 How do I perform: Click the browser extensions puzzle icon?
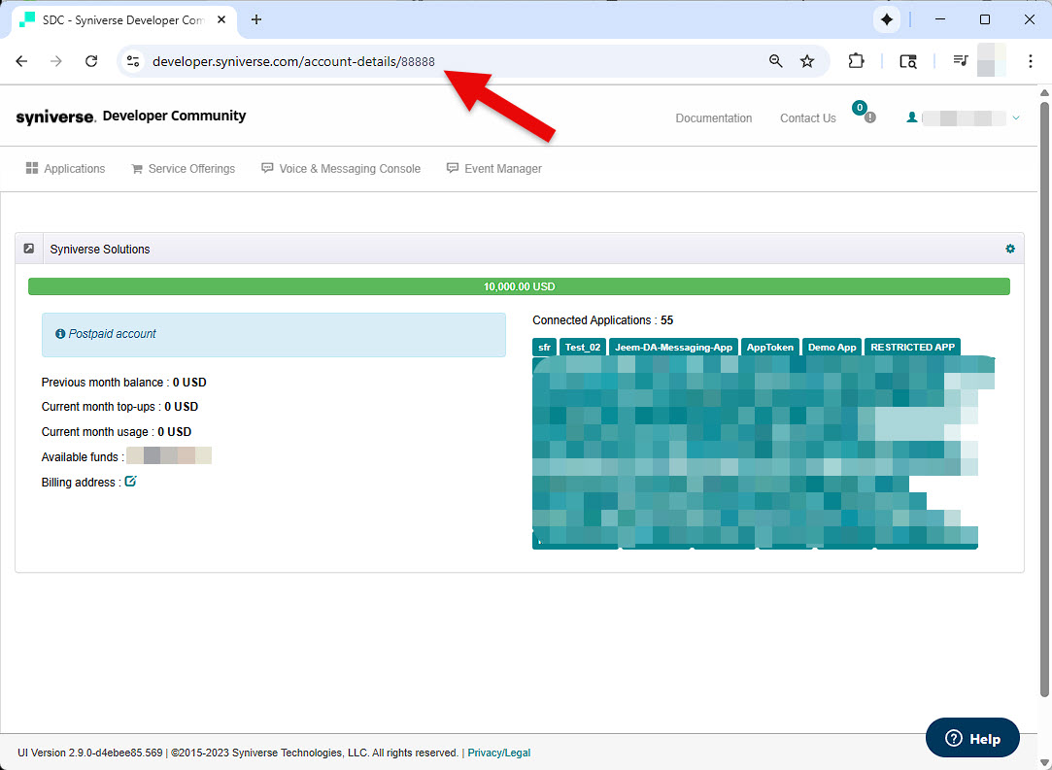(856, 61)
